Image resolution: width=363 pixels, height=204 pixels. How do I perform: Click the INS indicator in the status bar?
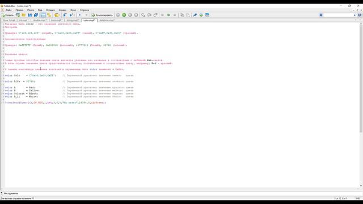[358, 198]
